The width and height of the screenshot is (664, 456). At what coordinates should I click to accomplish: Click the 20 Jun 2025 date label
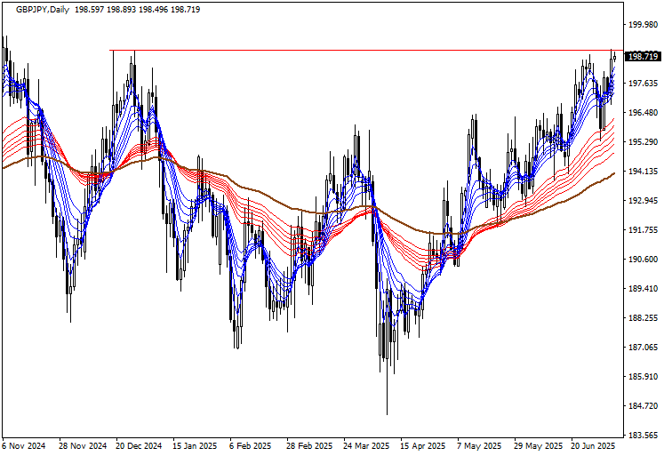[593, 446]
